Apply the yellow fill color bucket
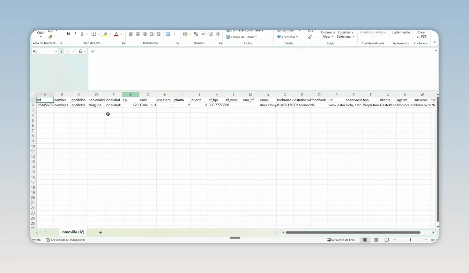This screenshot has height=273, width=469. point(105,34)
